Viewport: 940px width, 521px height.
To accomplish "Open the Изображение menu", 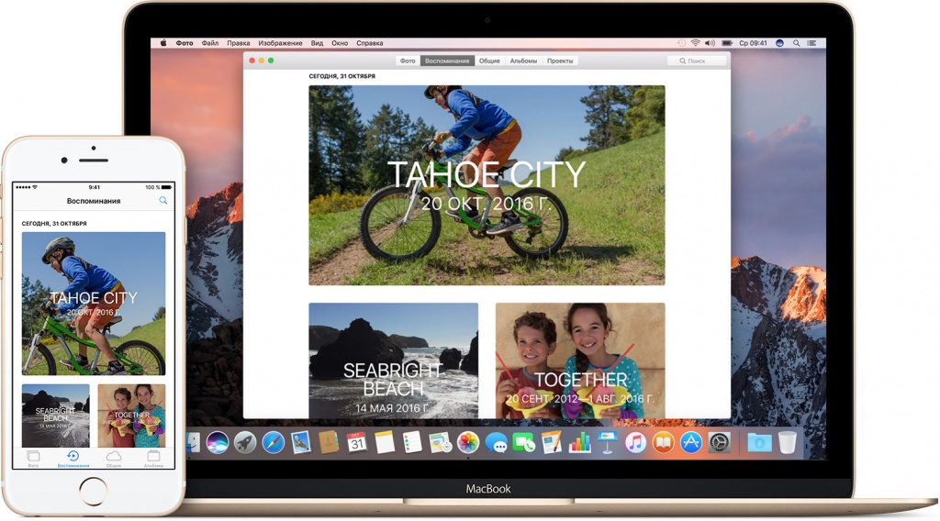I will pyautogui.click(x=280, y=43).
